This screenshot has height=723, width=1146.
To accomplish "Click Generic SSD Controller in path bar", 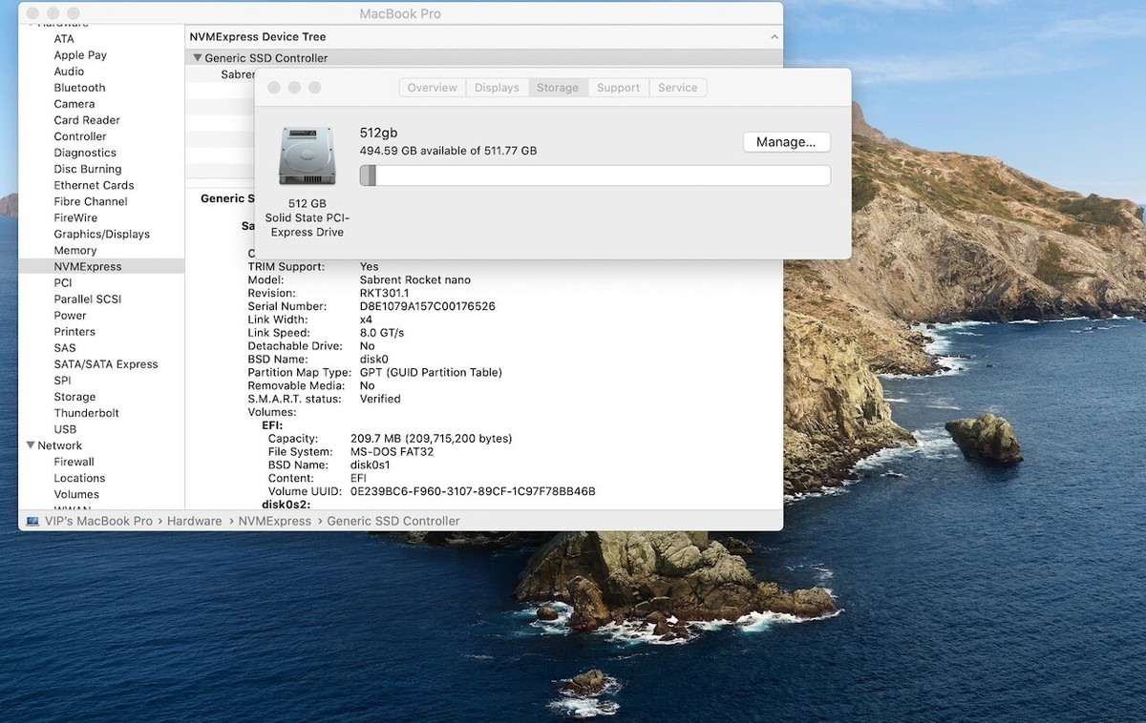I will 393,522.
